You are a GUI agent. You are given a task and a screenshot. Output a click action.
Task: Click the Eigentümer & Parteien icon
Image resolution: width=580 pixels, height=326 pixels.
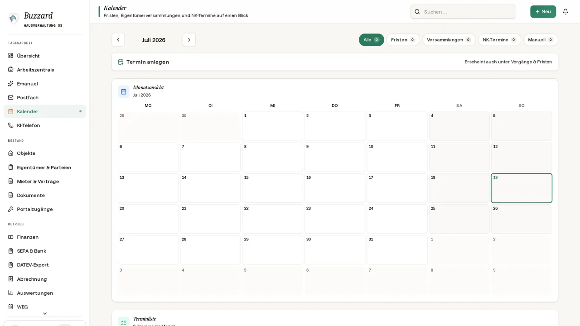(x=11, y=167)
